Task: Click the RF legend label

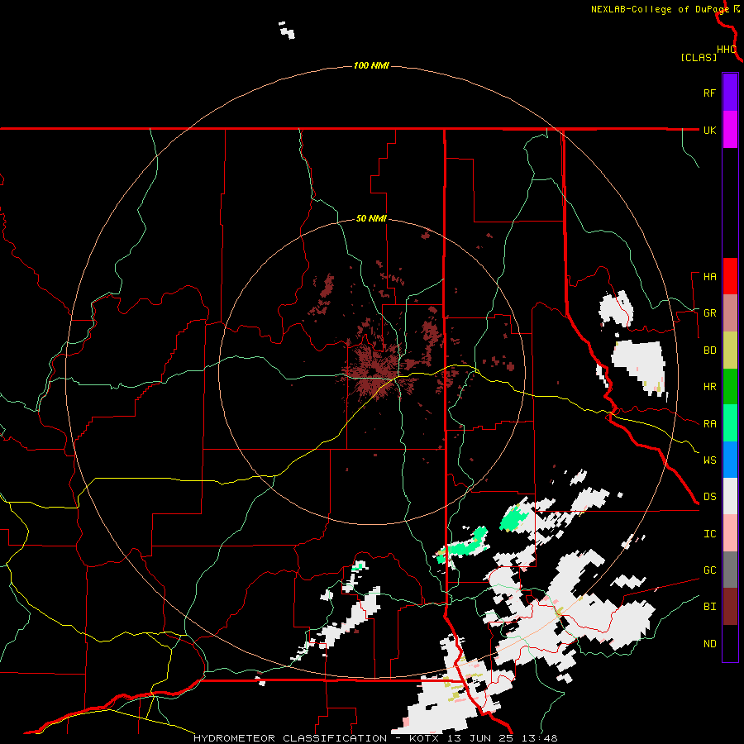Action: 709,93
